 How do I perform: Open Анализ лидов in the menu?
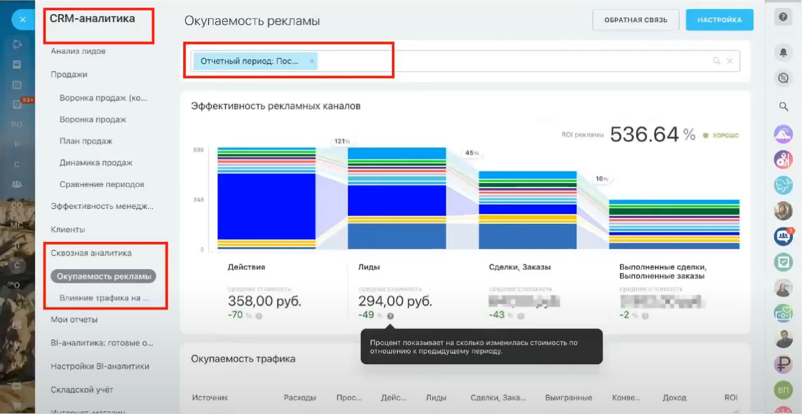coord(78,51)
